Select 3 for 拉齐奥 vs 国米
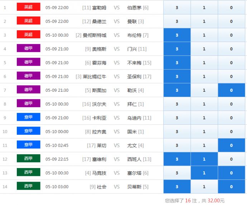The image size is (247, 205). [x=177, y=132]
